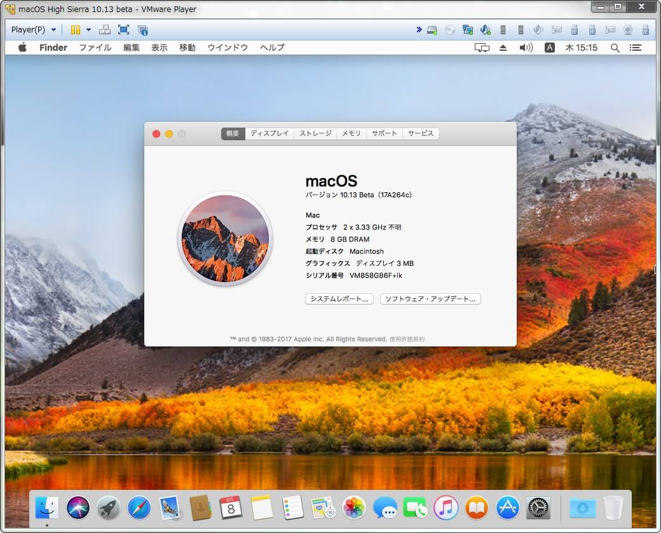The image size is (661, 533).
Task: Click the システムレポート... button
Action: tap(339, 299)
